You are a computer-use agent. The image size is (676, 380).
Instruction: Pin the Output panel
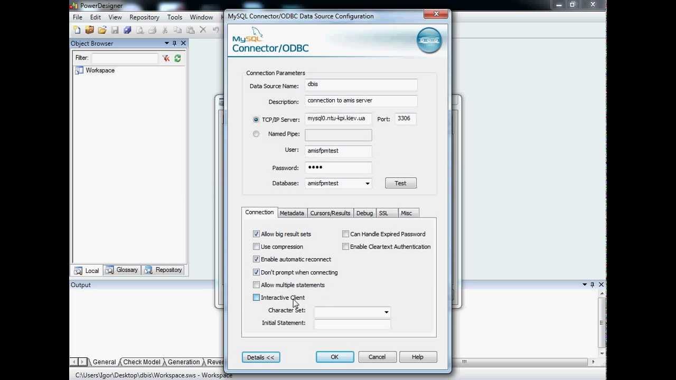(593, 284)
